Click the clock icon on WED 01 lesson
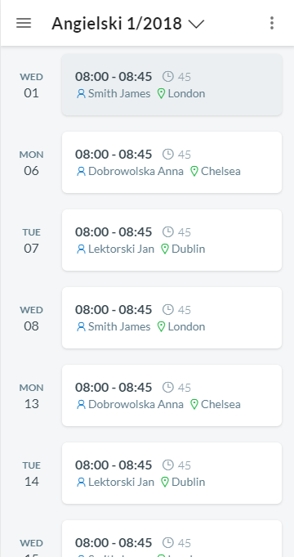Image resolution: width=294 pixels, height=557 pixels. pyautogui.click(x=167, y=76)
